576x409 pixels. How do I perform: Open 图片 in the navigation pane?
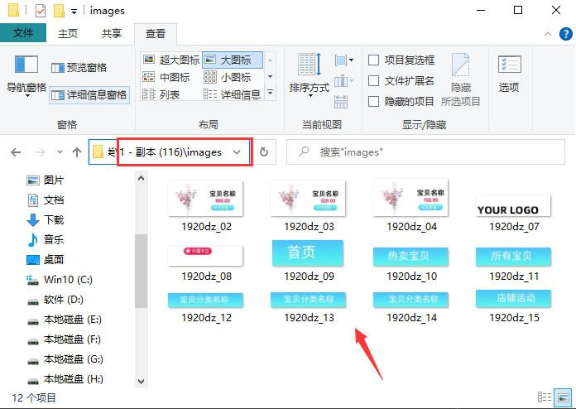tap(46, 180)
